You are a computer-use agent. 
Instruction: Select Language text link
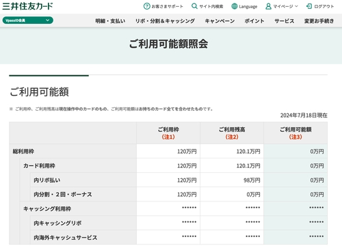pyautogui.click(x=248, y=7)
